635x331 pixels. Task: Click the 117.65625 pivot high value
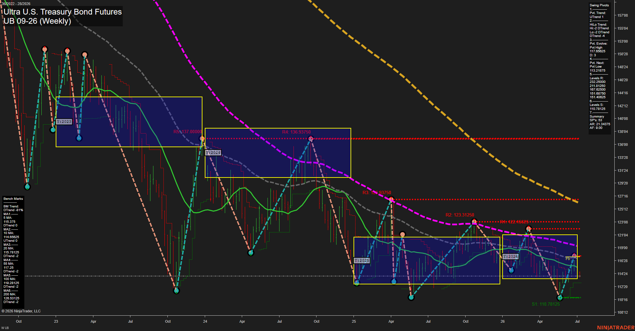pos(598,51)
